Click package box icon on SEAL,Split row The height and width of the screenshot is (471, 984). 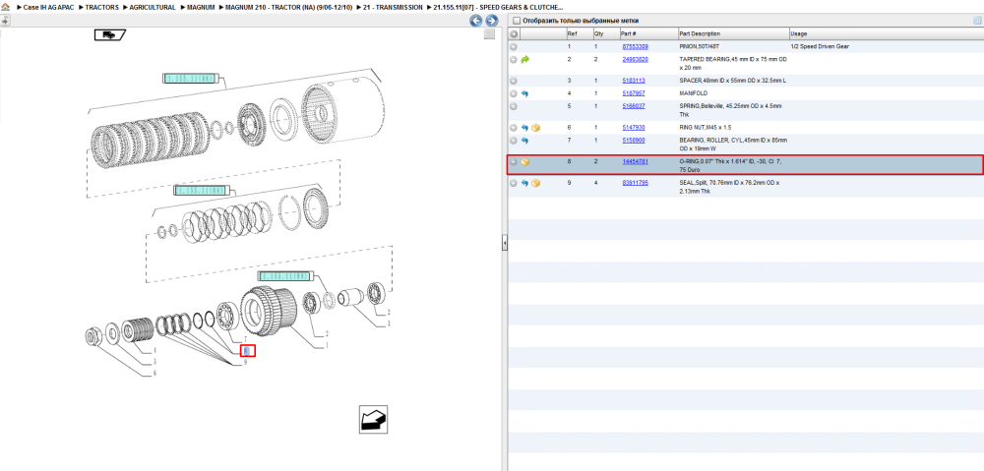click(536, 183)
